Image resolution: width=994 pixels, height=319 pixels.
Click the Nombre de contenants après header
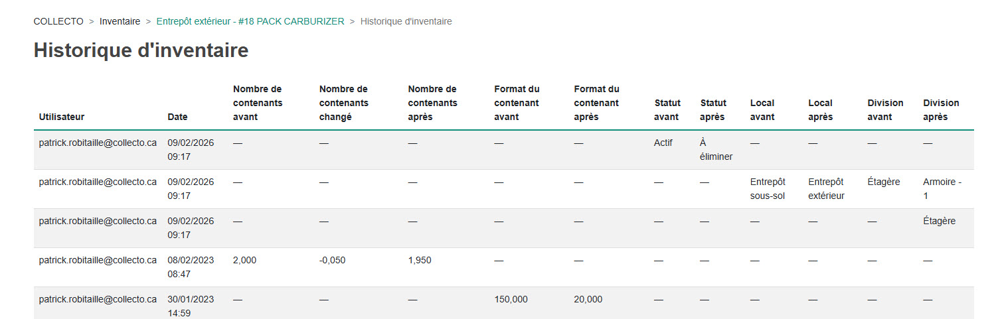(432, 103)
